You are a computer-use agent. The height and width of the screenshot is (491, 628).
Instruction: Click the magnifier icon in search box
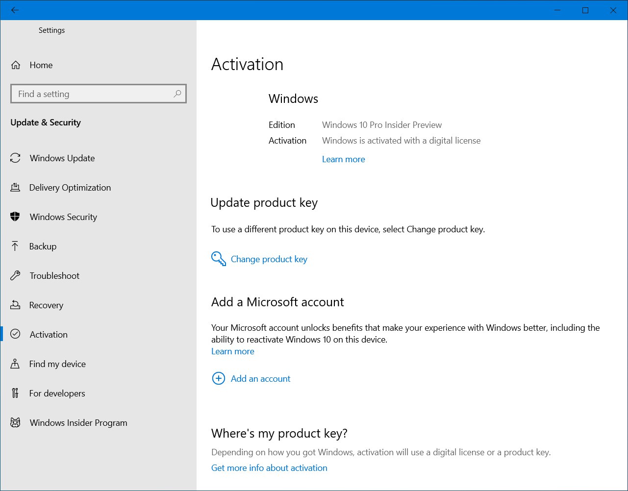coord(177,94)
